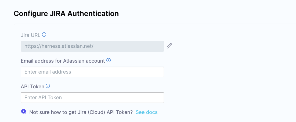Click the harness.atlassian.net URL text
Screen dimensions: 296x122
(59, 46)
